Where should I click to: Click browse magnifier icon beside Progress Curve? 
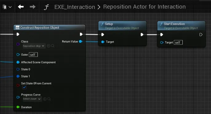point(49,99)
